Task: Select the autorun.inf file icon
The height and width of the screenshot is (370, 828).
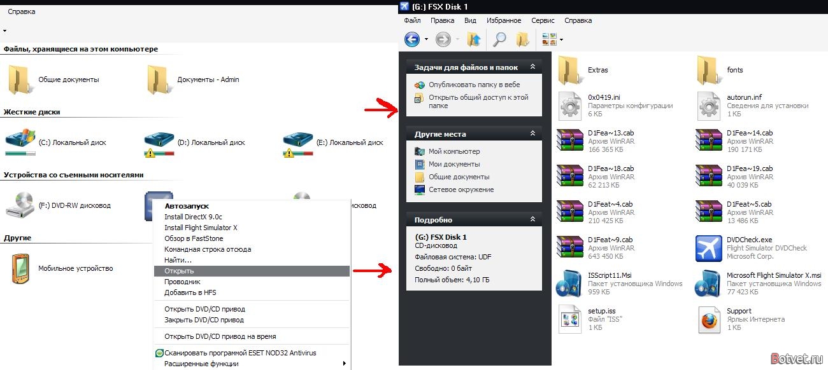Action: pyautogui.click(x=710, y=106)
